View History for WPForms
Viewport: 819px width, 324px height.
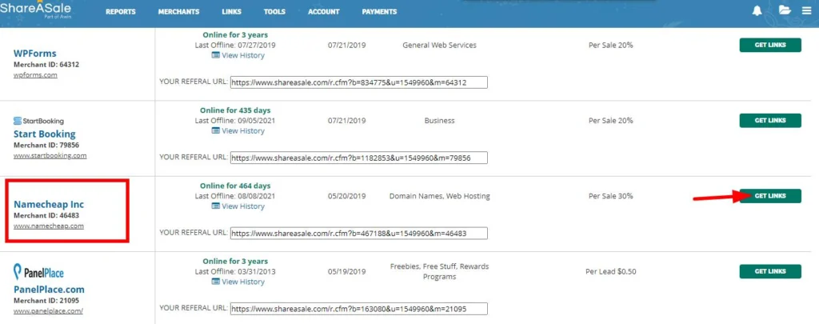(238, 55)
